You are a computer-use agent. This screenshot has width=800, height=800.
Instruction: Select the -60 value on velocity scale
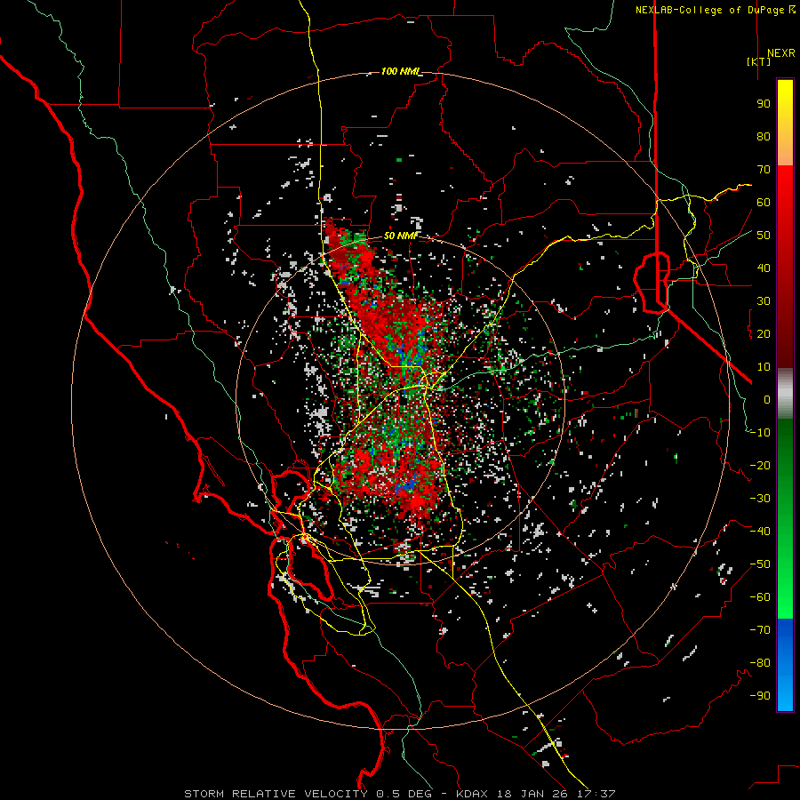tap(760, 597)
